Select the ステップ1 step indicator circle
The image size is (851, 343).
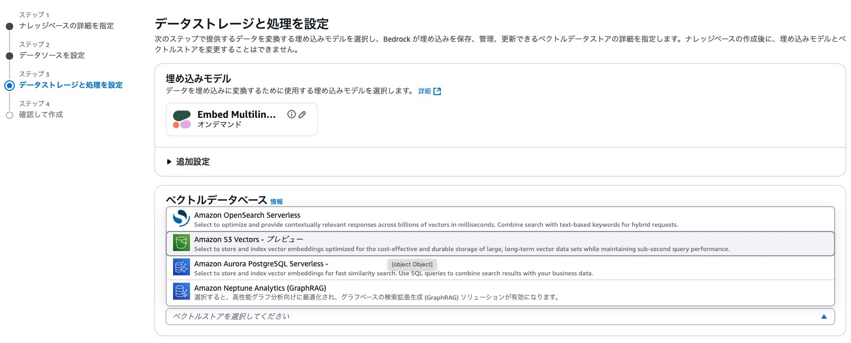pos(9,26)
